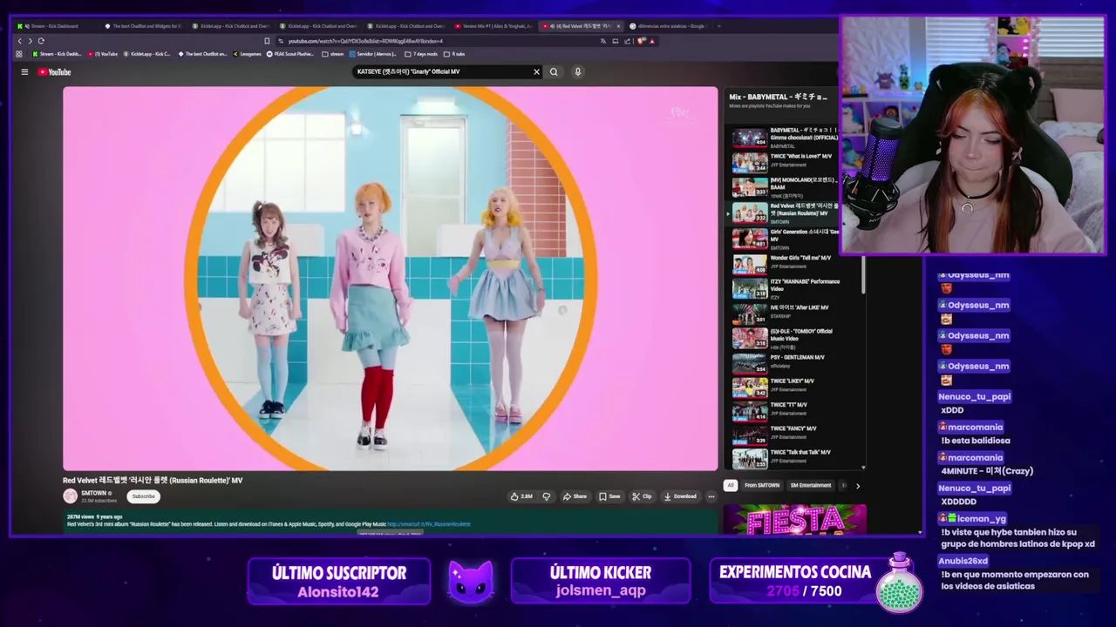Open the Lessgames bookmark
This screenshot has width=1116, height=627.
pos(248,54)
